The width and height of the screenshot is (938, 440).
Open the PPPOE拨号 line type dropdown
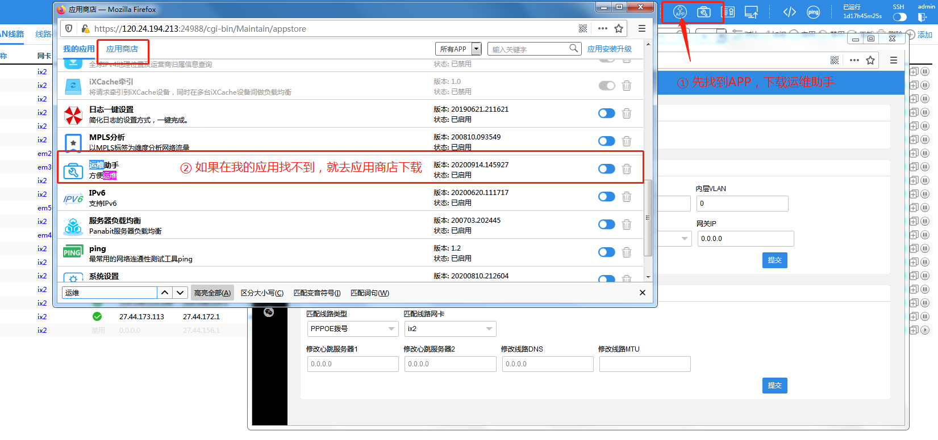[352, 329]
